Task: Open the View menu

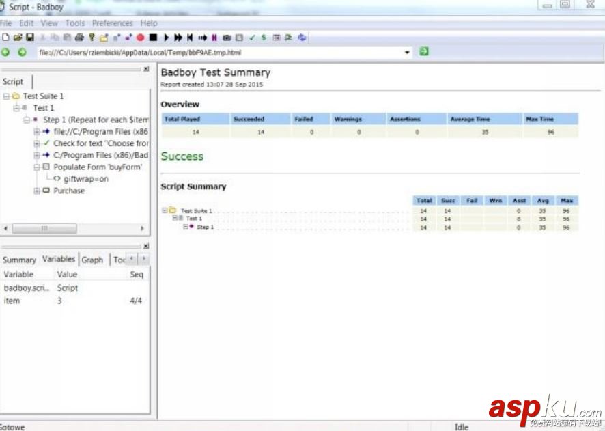Action: click(49, 23)
